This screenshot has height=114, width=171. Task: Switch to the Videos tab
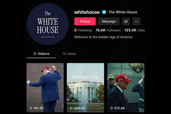[41, 54]
